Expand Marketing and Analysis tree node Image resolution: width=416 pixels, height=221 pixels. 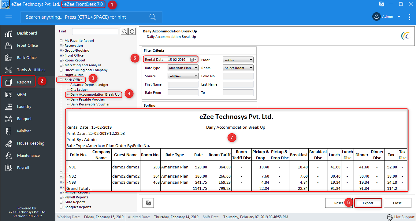61,65
